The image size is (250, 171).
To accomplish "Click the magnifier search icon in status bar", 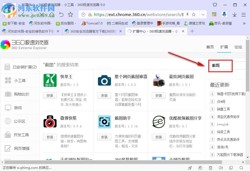I will [241, 168].
